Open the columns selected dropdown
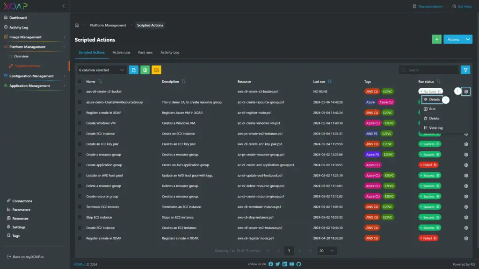 click(x=102, y=70)
